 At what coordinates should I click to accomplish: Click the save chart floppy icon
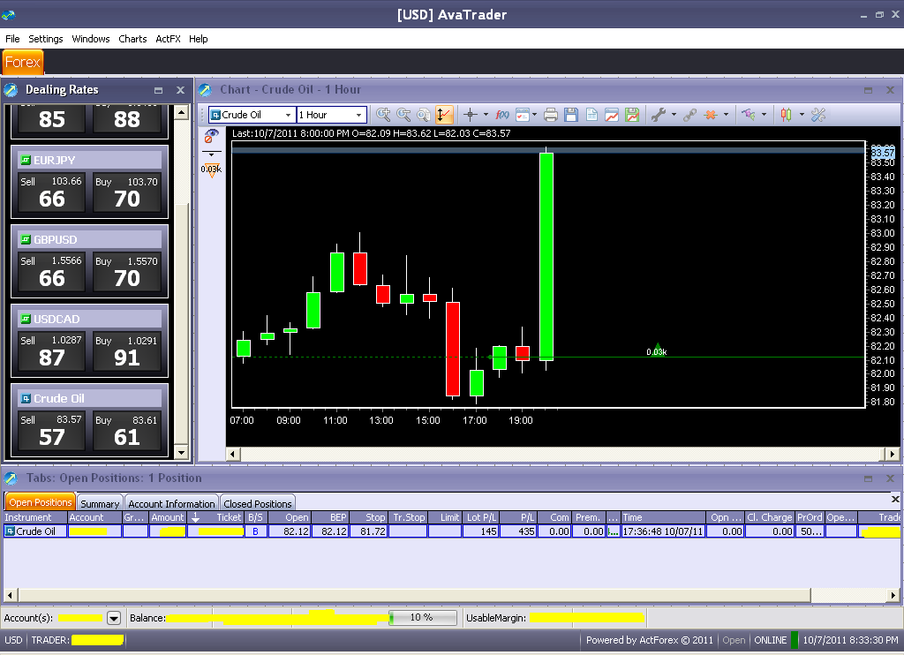[x=571, y=115]
